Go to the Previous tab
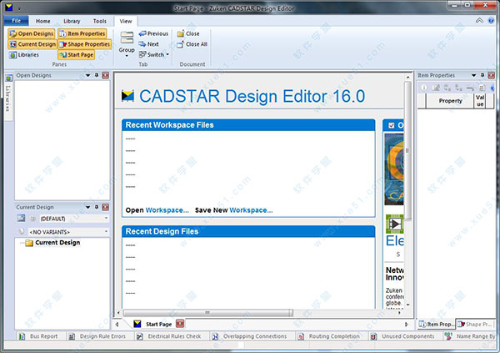This screenshot has height=353, width=500. coord(153,33)
